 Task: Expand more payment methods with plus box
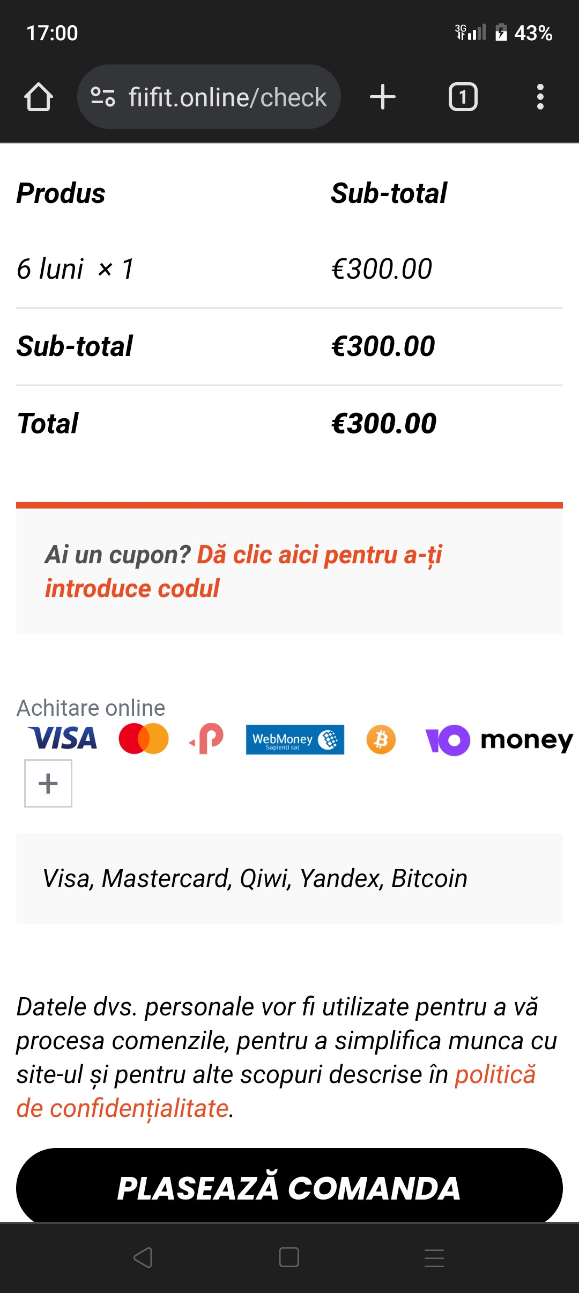coord(48,783)
